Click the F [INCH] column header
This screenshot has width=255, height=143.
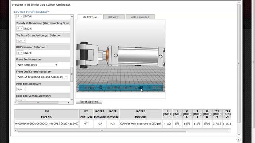pos(177,114)
